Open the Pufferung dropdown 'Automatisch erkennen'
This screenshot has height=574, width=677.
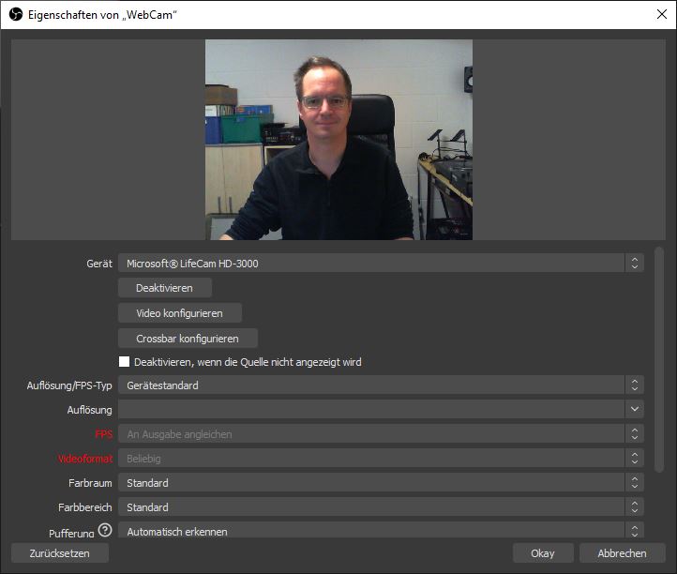coord(380,532)
